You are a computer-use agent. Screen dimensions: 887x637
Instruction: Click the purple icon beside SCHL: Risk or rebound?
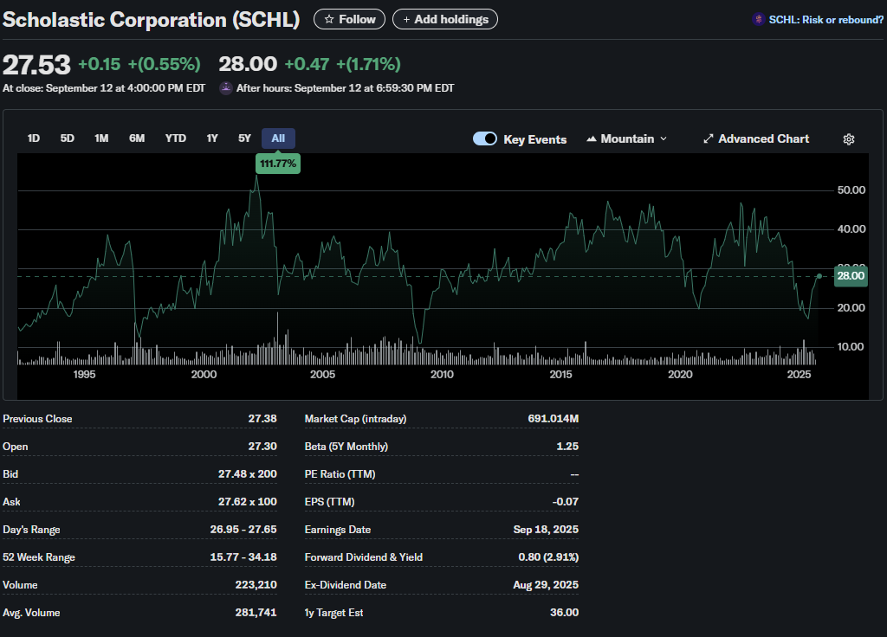tap(759, 19)
